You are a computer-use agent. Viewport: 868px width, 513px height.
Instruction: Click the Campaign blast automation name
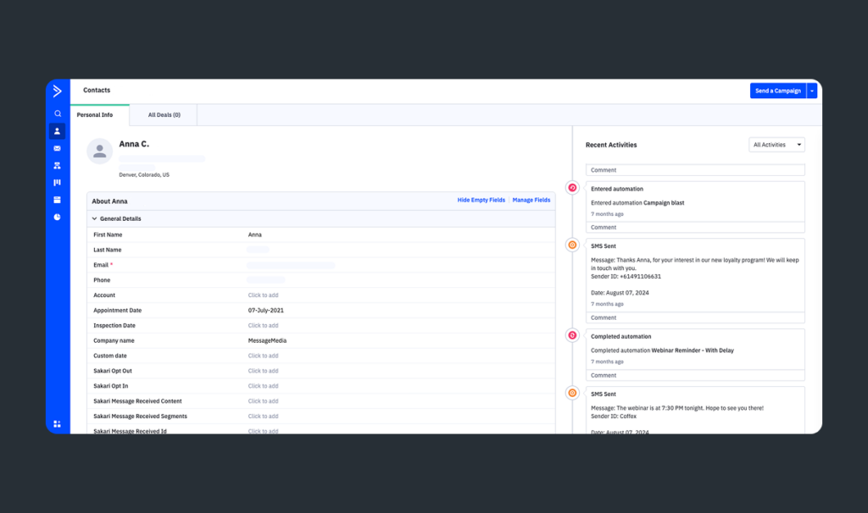click(664, 203)
